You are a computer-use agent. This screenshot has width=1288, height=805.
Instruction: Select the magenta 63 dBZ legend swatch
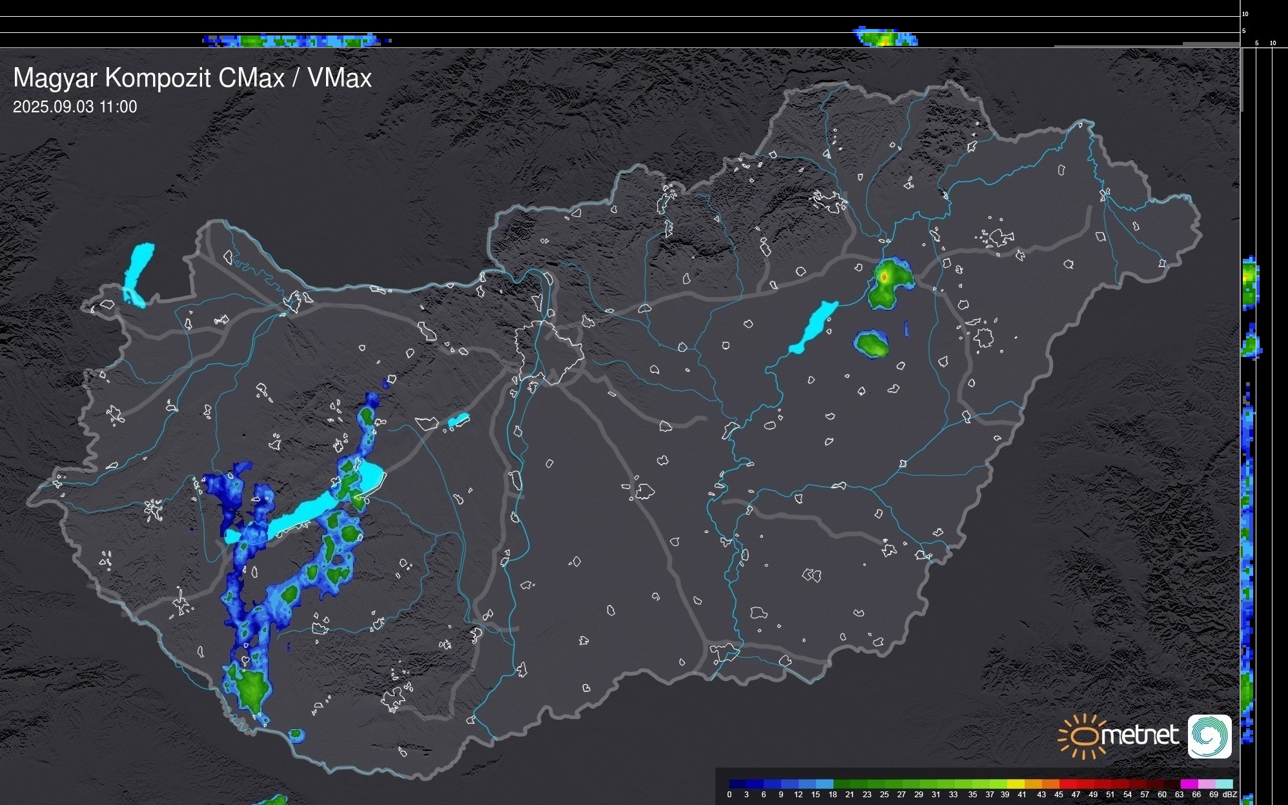[1189, 784]
